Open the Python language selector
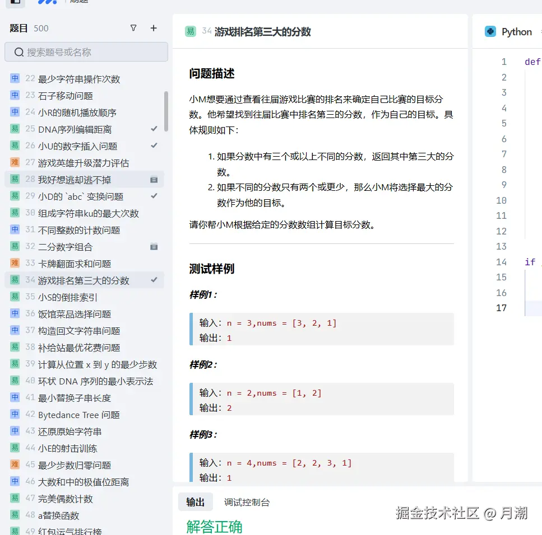This screenshot has width=542, height=535. (x=516, y=32)
